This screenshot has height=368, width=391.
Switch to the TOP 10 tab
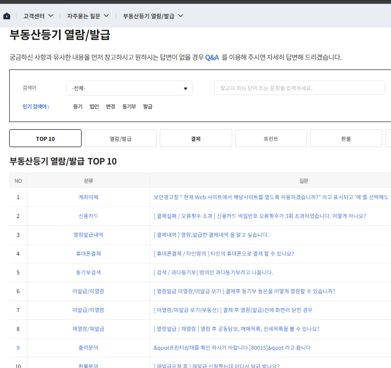pos(45,138)
